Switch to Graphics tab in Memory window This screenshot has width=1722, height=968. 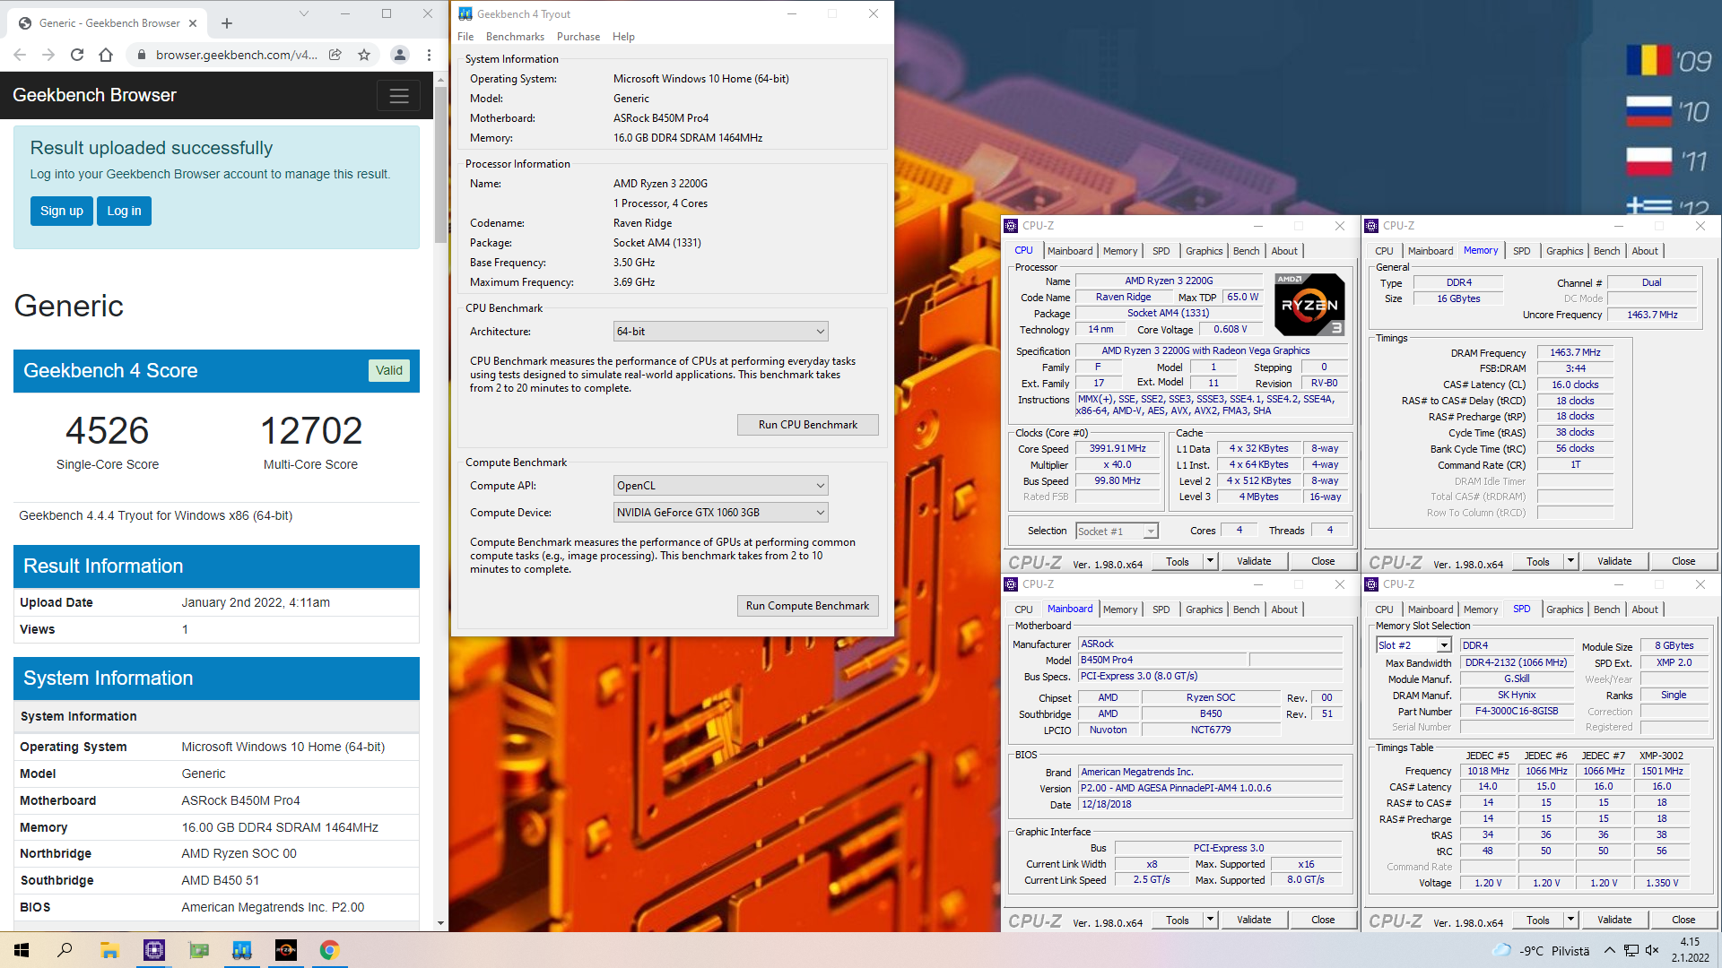1564,251
